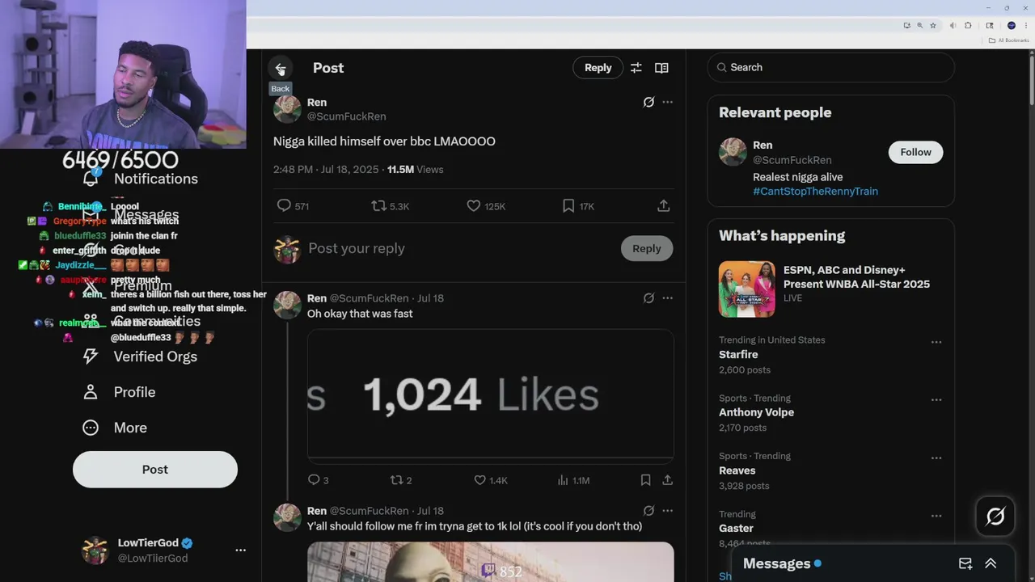The image size is (1035, 582).
Task: Click 11.5M Views on the main post
Action: tap(415, 170)
